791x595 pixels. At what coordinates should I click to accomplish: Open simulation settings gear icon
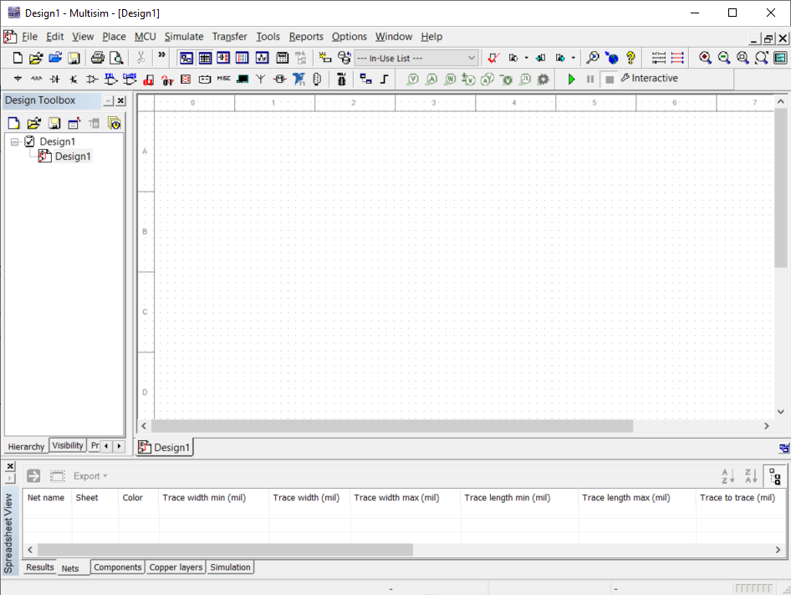[543, 80]
